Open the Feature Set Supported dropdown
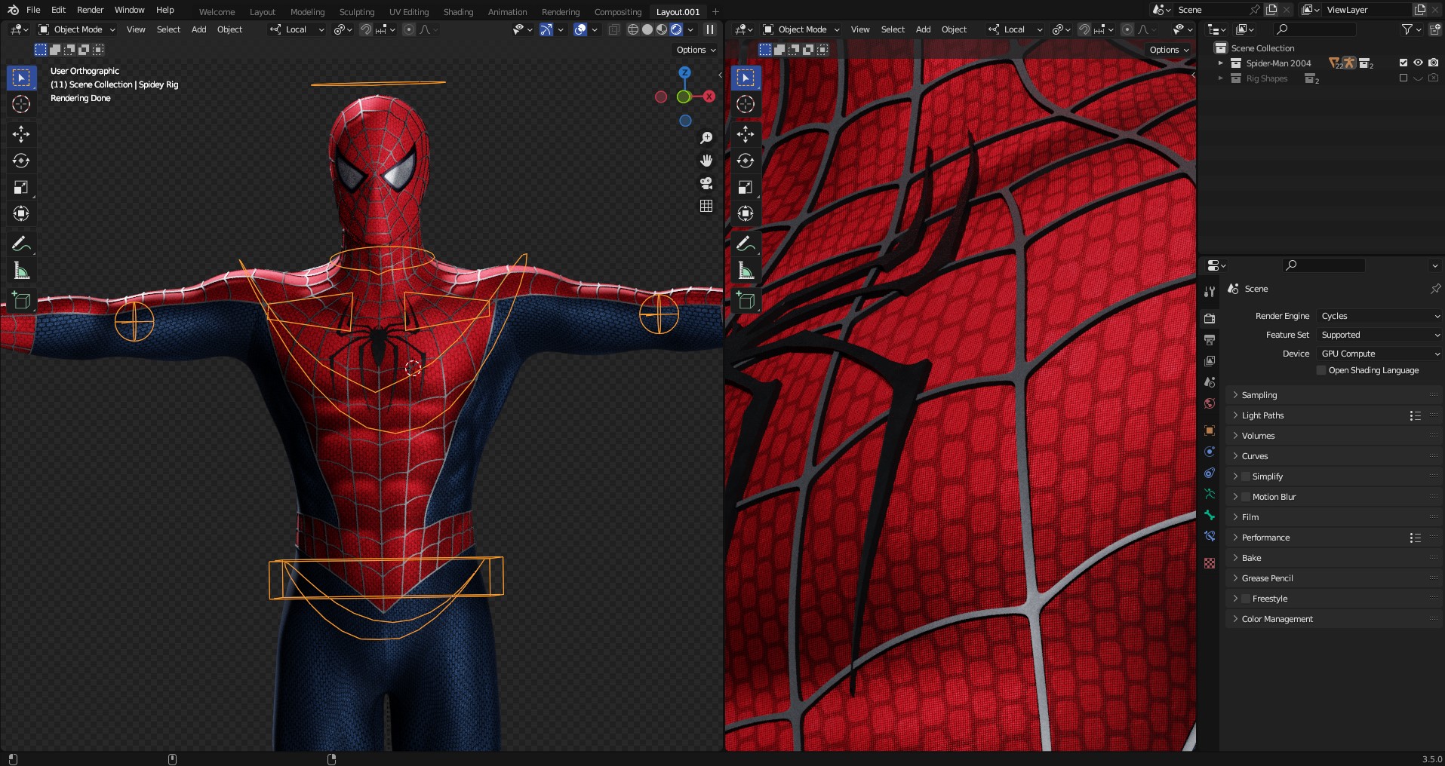 point(1379,335)
